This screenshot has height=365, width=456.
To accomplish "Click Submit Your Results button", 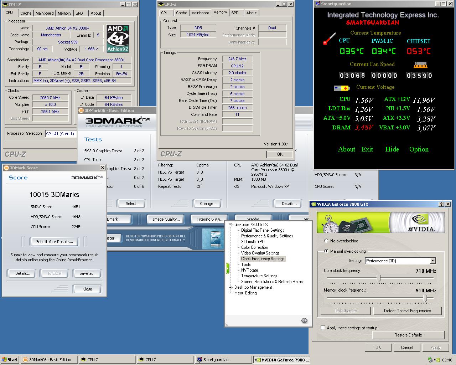I will 55,242.
